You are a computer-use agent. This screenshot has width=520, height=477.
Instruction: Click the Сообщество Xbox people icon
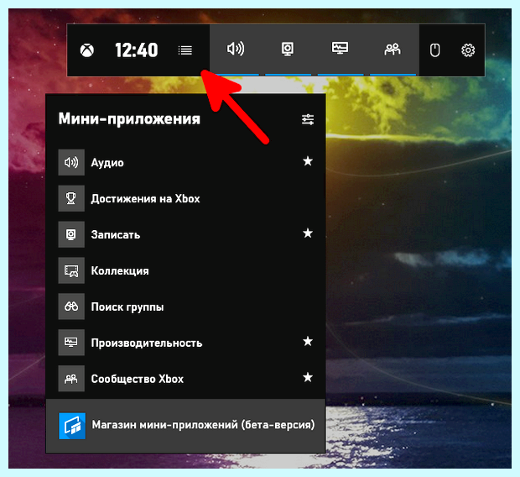(x=71, y=379)
